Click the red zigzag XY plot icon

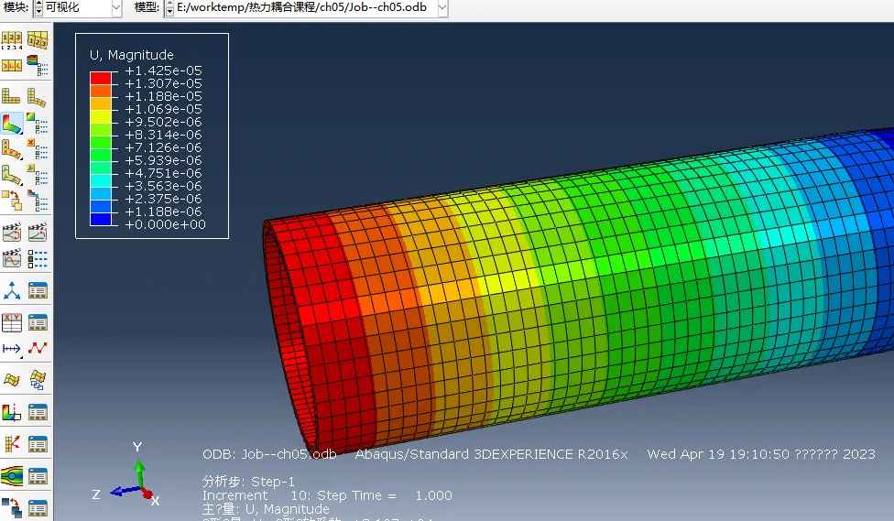[38, 349]
